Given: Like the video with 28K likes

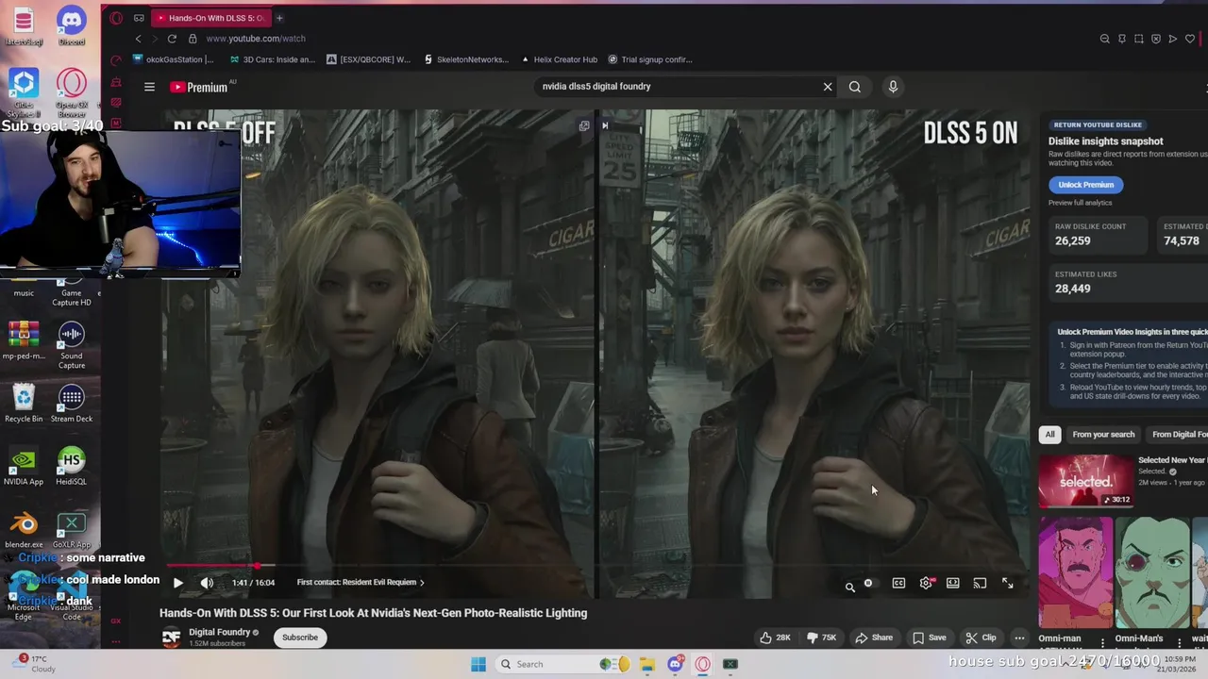Looking at the screenshot, I should [775, 638].
